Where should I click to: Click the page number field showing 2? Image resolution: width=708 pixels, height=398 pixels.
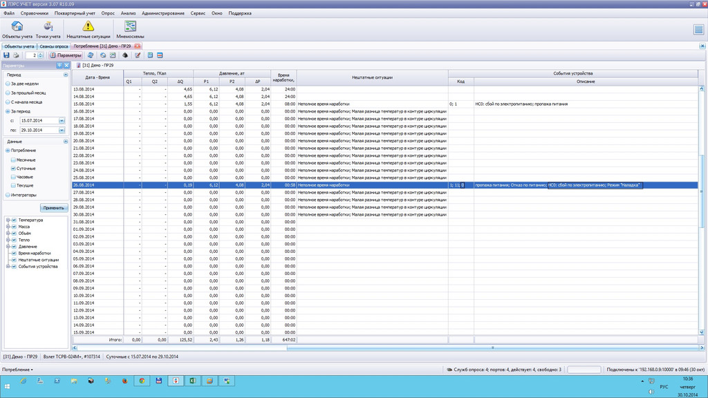[32, 55]
